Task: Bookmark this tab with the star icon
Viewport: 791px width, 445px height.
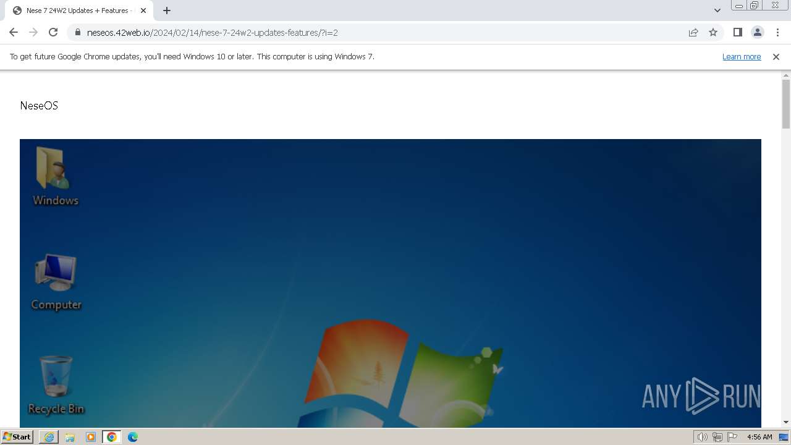Action: pyautogui.click(x=713, y=32)
